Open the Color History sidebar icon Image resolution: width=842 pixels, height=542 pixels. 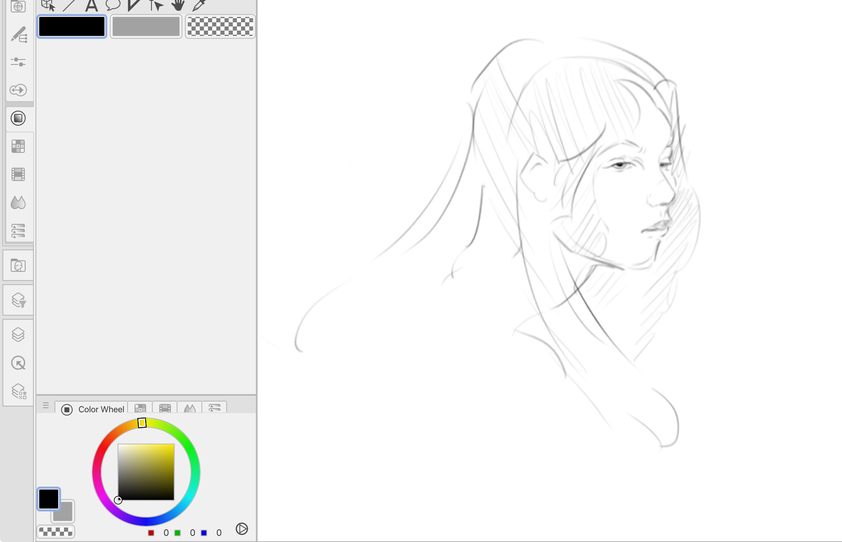coord(18,231)
